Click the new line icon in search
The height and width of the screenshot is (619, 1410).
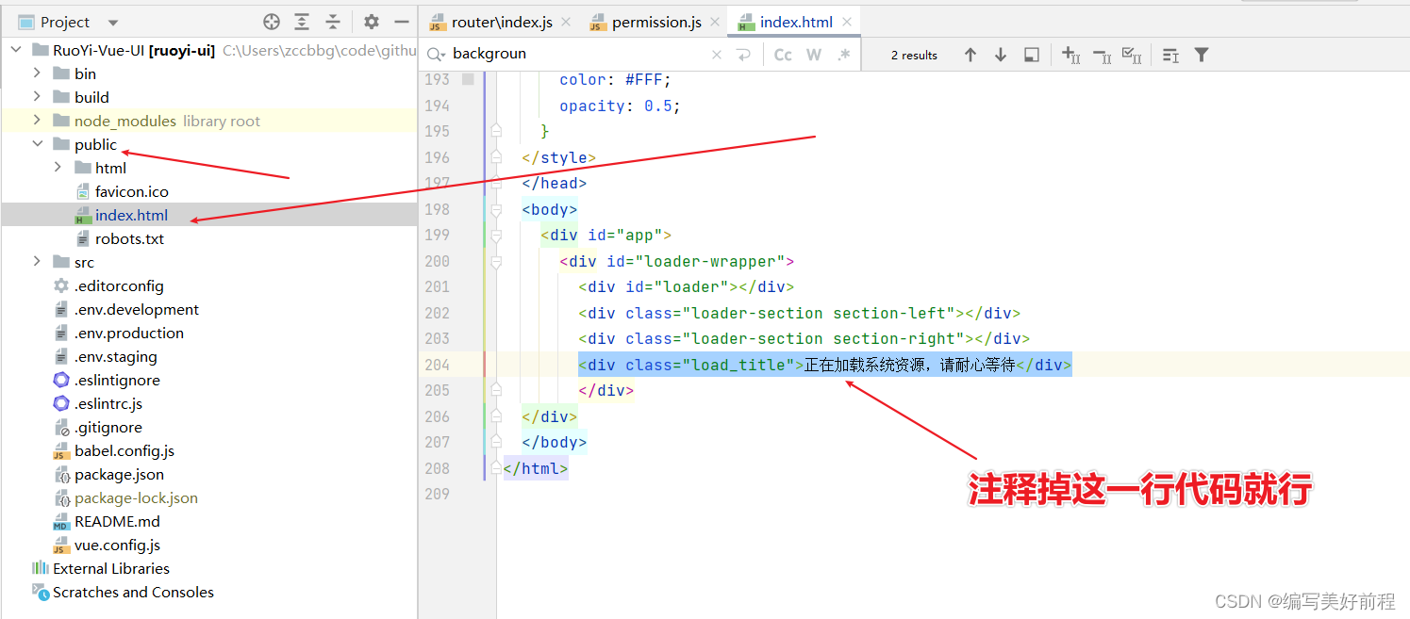[x=744, y=55]
